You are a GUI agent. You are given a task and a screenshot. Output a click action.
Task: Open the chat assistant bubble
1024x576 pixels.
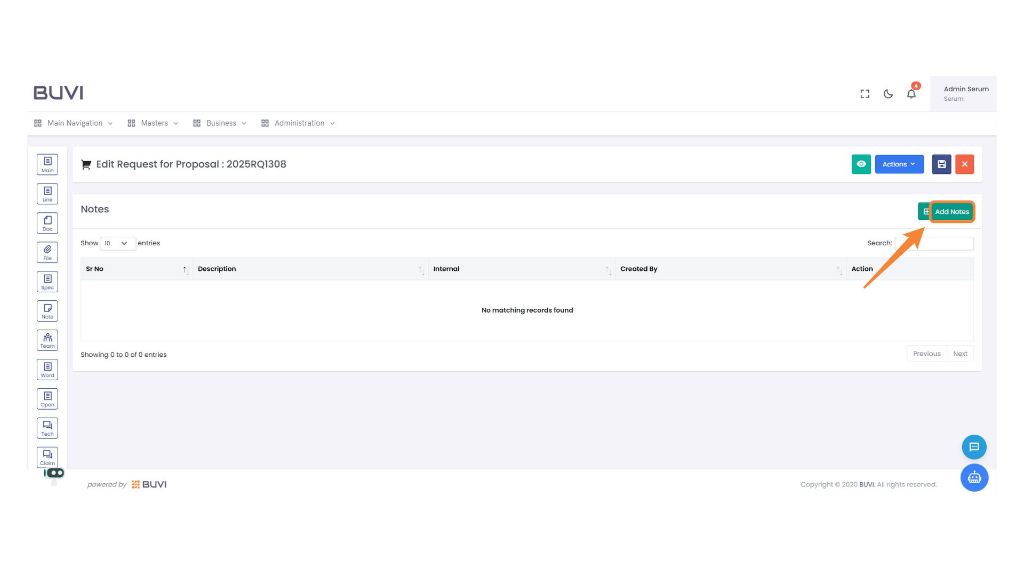[974, 447]
